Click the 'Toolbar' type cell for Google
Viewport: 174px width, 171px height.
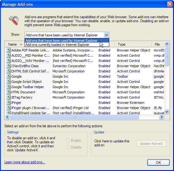122,76
